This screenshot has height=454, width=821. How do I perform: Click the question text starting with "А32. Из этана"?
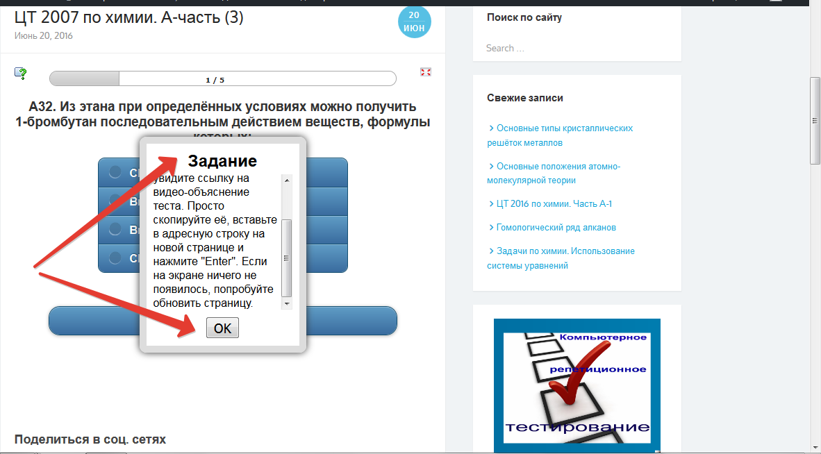[x=223, y=122]
